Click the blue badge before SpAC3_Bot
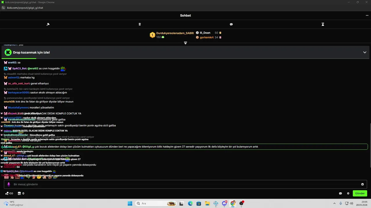 6,68
